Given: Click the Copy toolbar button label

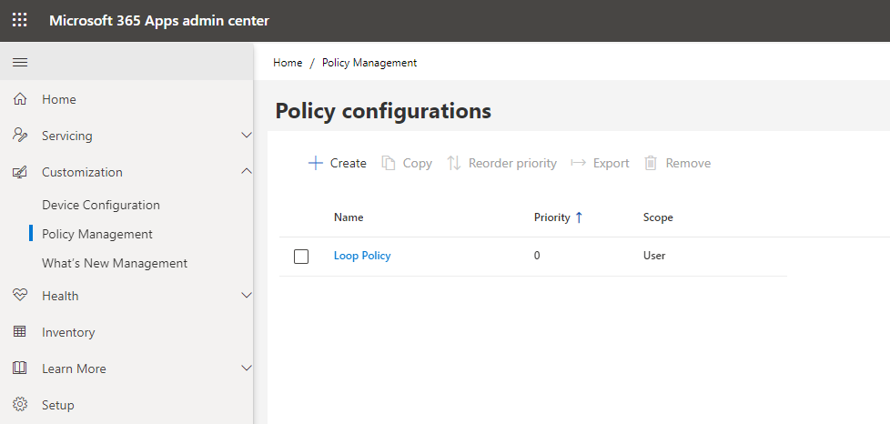Looking at the screenshot, I should tap(417, 164).
